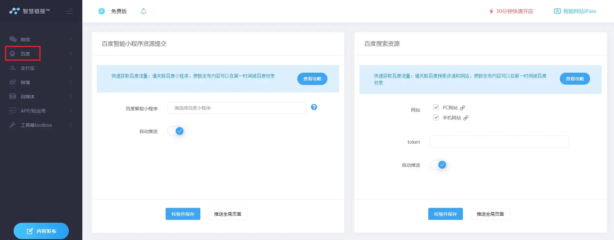Expand the 支付宝 sidebar chevron
Screen dimensions: 614x240
(x=71, y=68)
